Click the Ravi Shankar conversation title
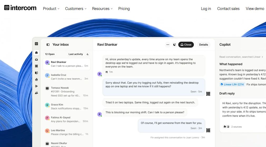The width and height of the screenshot is (266, 147). point(107,45)
